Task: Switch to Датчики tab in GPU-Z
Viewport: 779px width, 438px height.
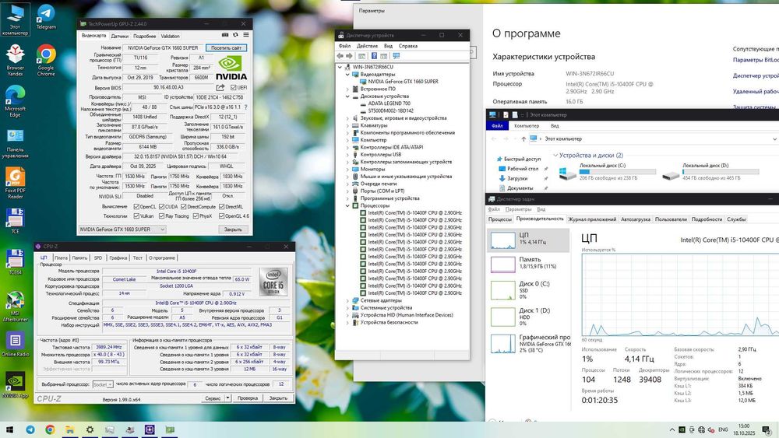Action: click(x=119, y=37)
